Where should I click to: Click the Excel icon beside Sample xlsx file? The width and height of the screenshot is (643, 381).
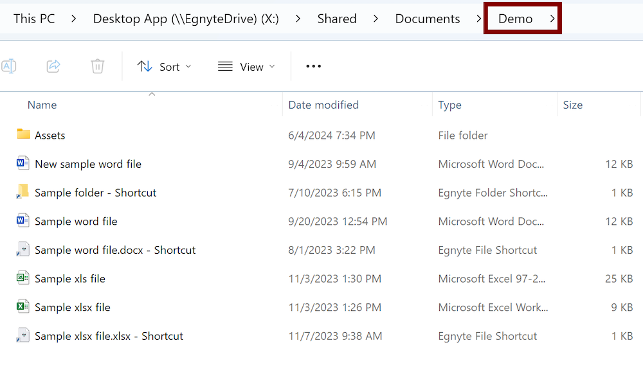pos(22,307)
